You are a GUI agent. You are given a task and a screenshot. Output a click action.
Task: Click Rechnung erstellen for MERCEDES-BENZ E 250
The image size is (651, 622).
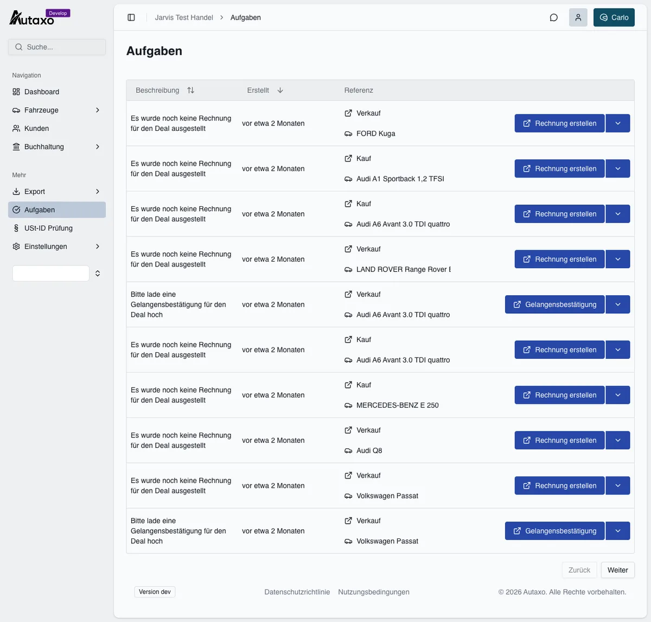tap(559, 395)
